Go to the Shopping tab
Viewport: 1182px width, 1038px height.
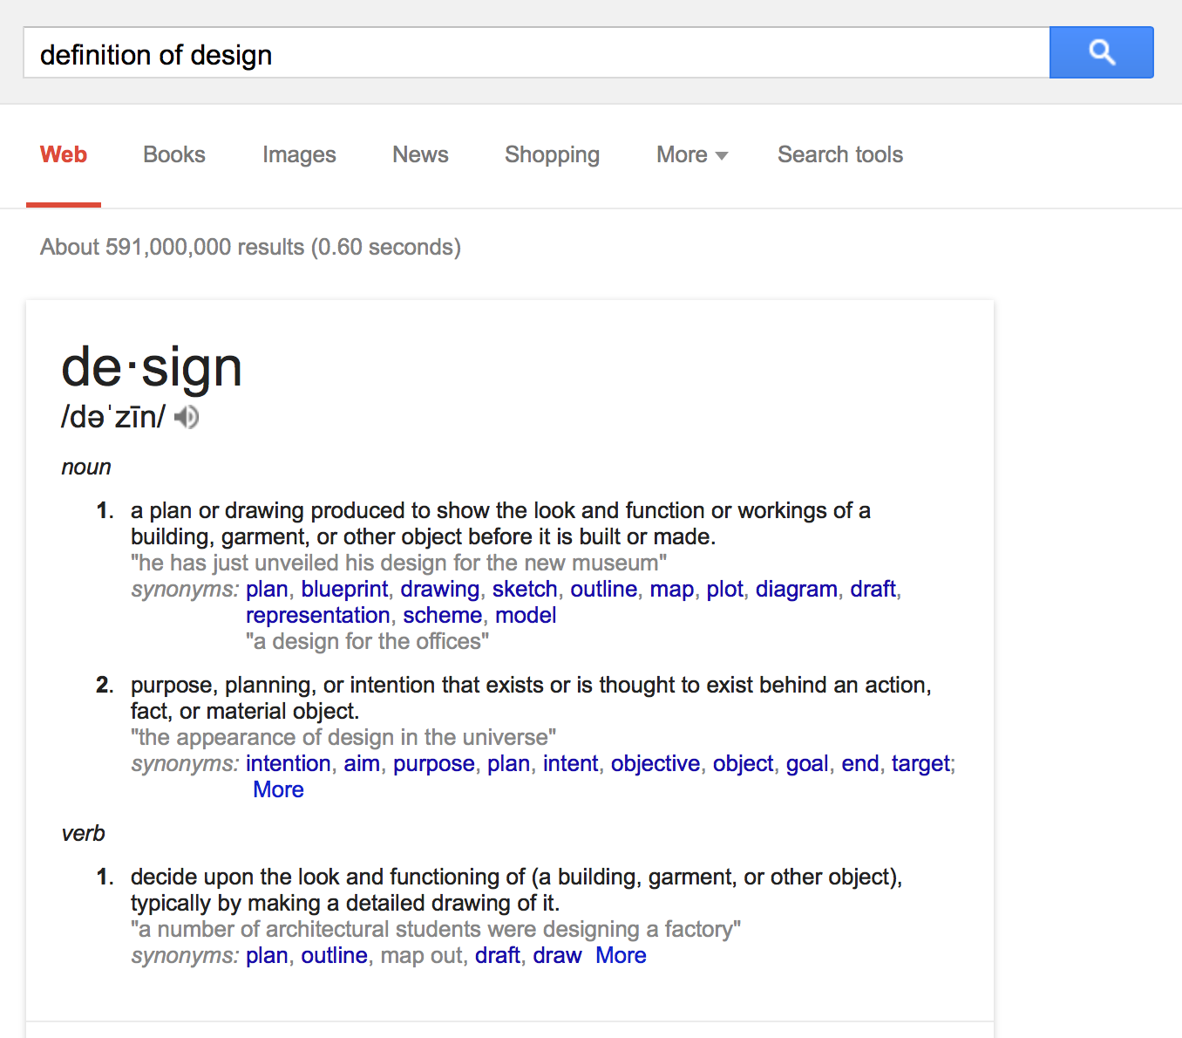(x=552, y=154)
